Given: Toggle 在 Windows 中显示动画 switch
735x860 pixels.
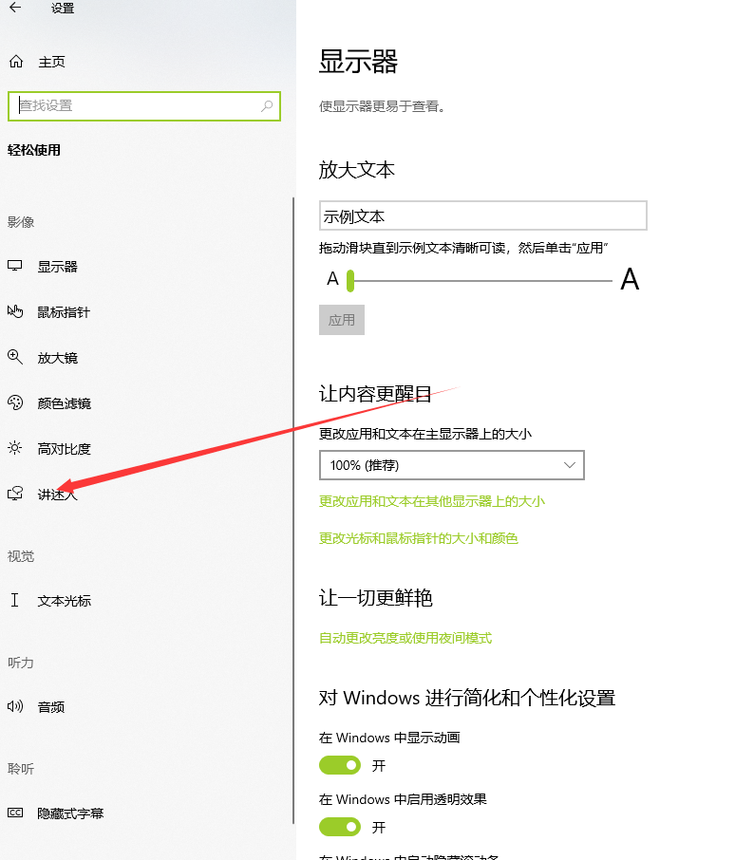Looking at the screenshot, I should 340,765.
